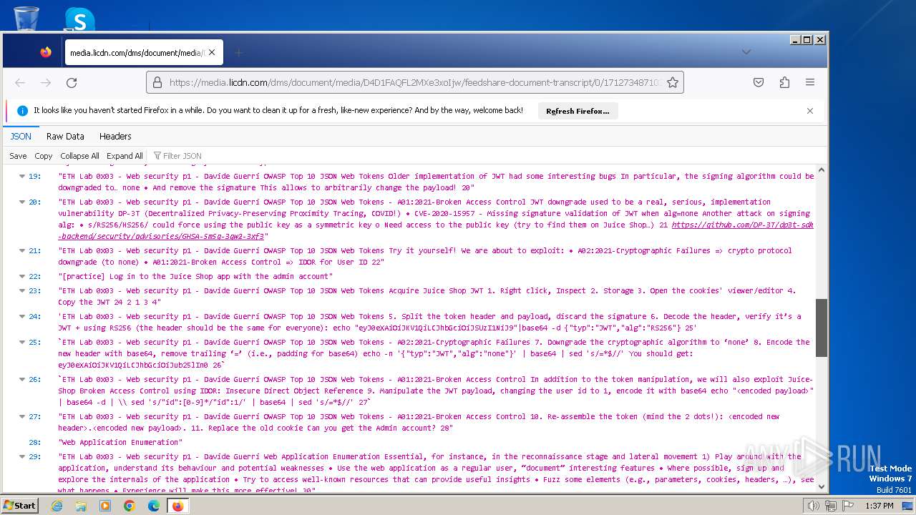Click the taskbar clock 1:37 PM

[879, 506]
